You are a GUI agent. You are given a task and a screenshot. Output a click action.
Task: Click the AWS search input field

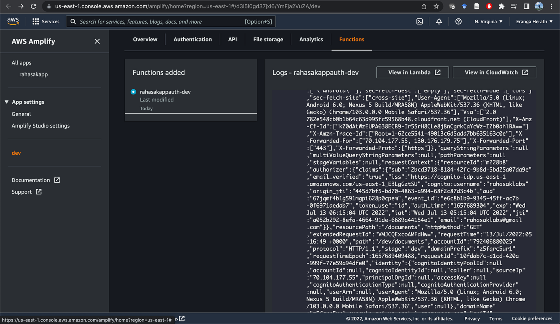coord(171,22)
